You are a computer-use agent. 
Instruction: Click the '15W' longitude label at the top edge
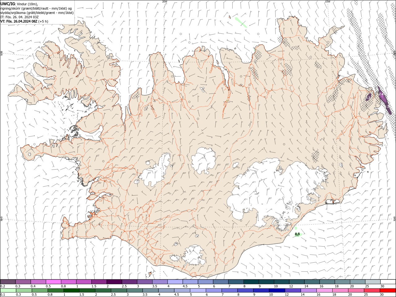click(328, 2)
